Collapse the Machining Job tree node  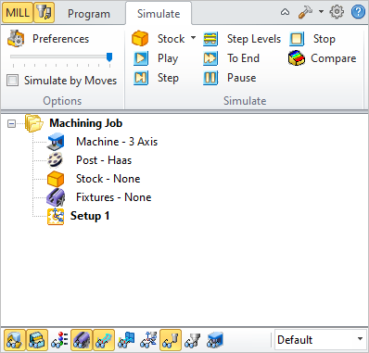[x=11, y=124]
